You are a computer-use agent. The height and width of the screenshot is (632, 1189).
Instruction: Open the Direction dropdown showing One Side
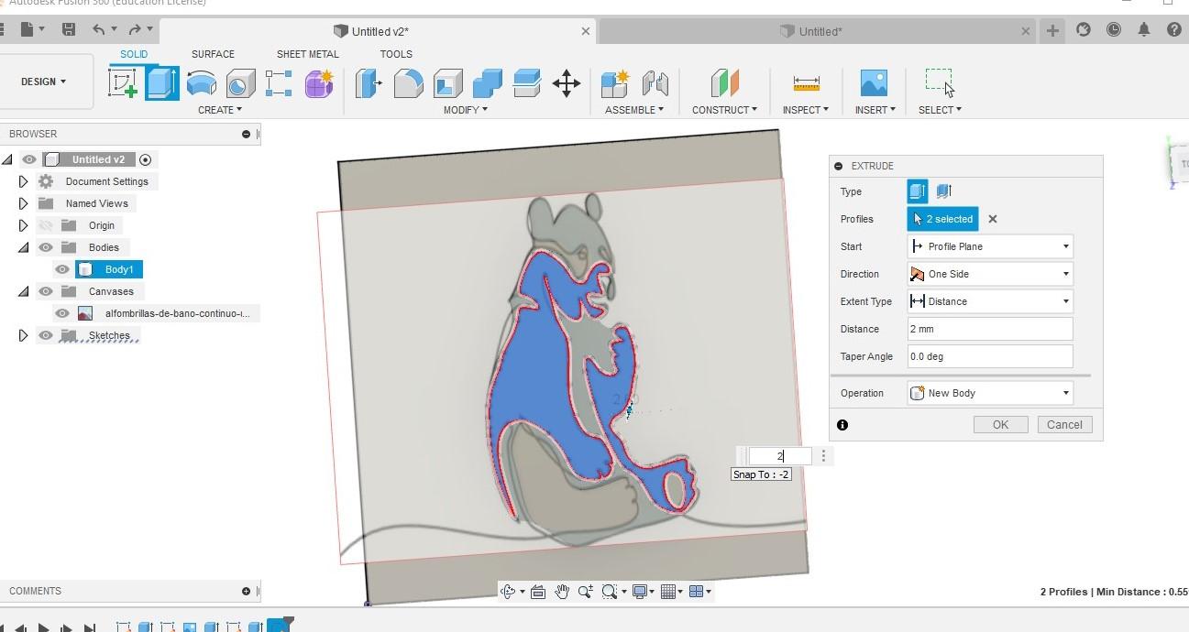coord(990,274)
